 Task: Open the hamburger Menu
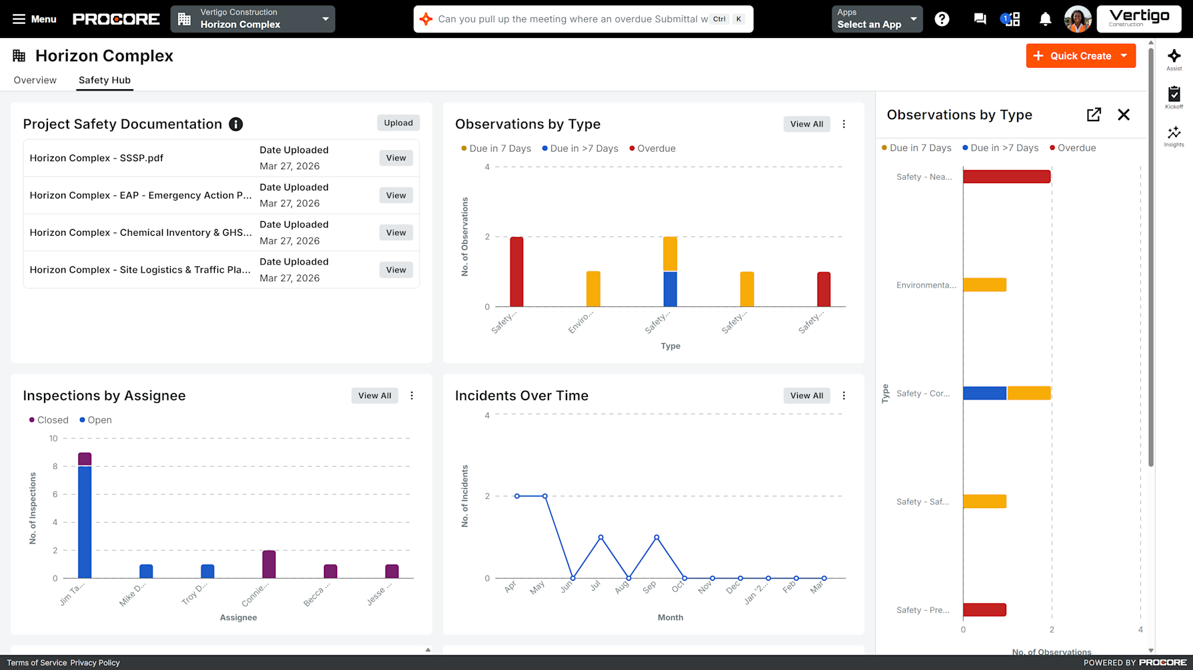(34, 19)
